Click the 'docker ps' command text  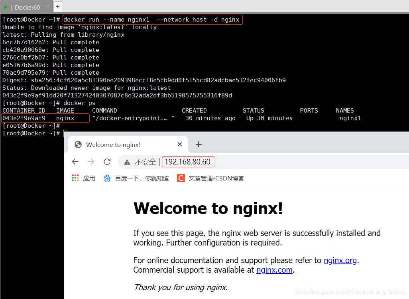pyautogui.click(x=79, y=103)
